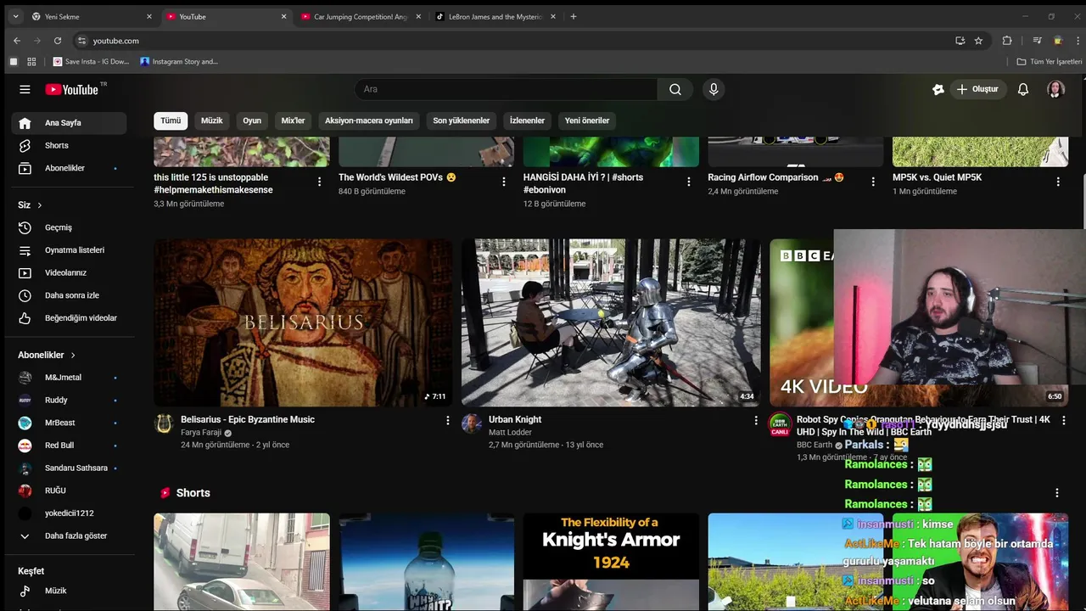The width and height of the screenshot is (1086, 611).
Task: Click the search magnifier button
Action: tap(675, 89)
